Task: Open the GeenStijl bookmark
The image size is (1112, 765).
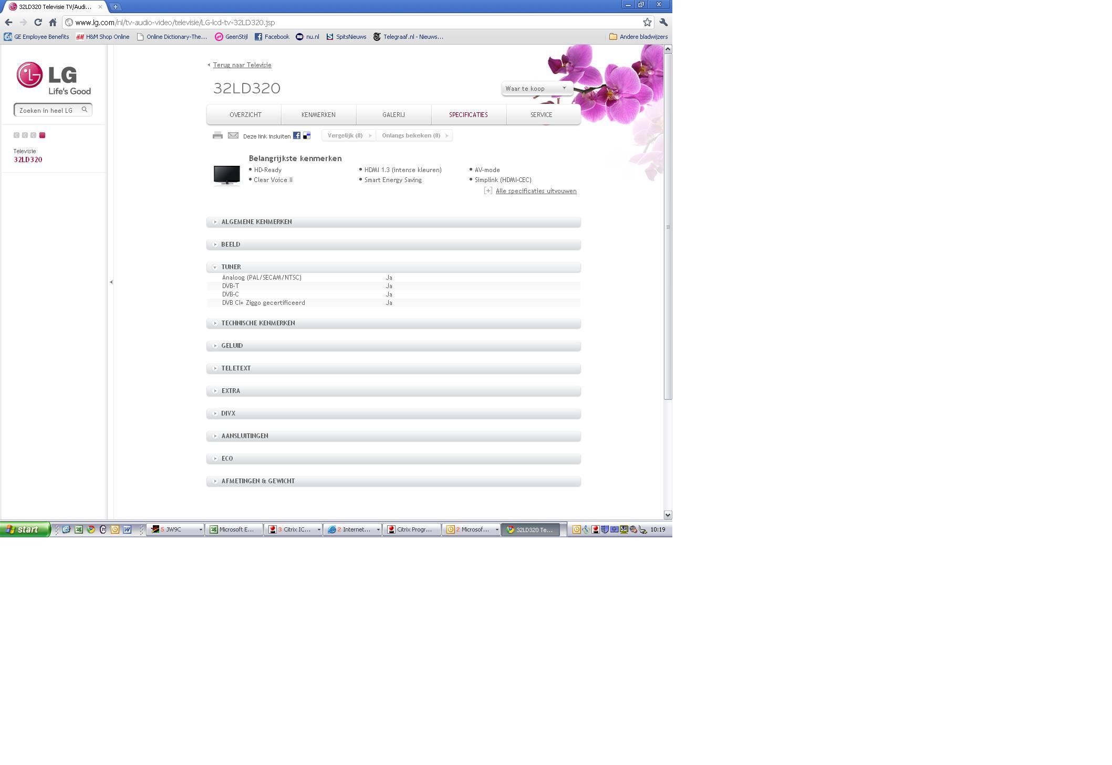Action: (231, 37)
